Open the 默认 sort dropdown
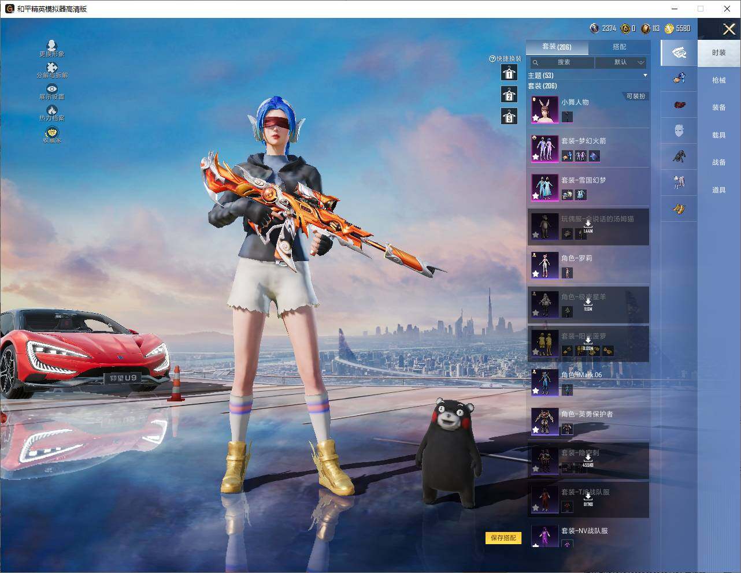This screenshot has height=573, width=741. point(621,62)
